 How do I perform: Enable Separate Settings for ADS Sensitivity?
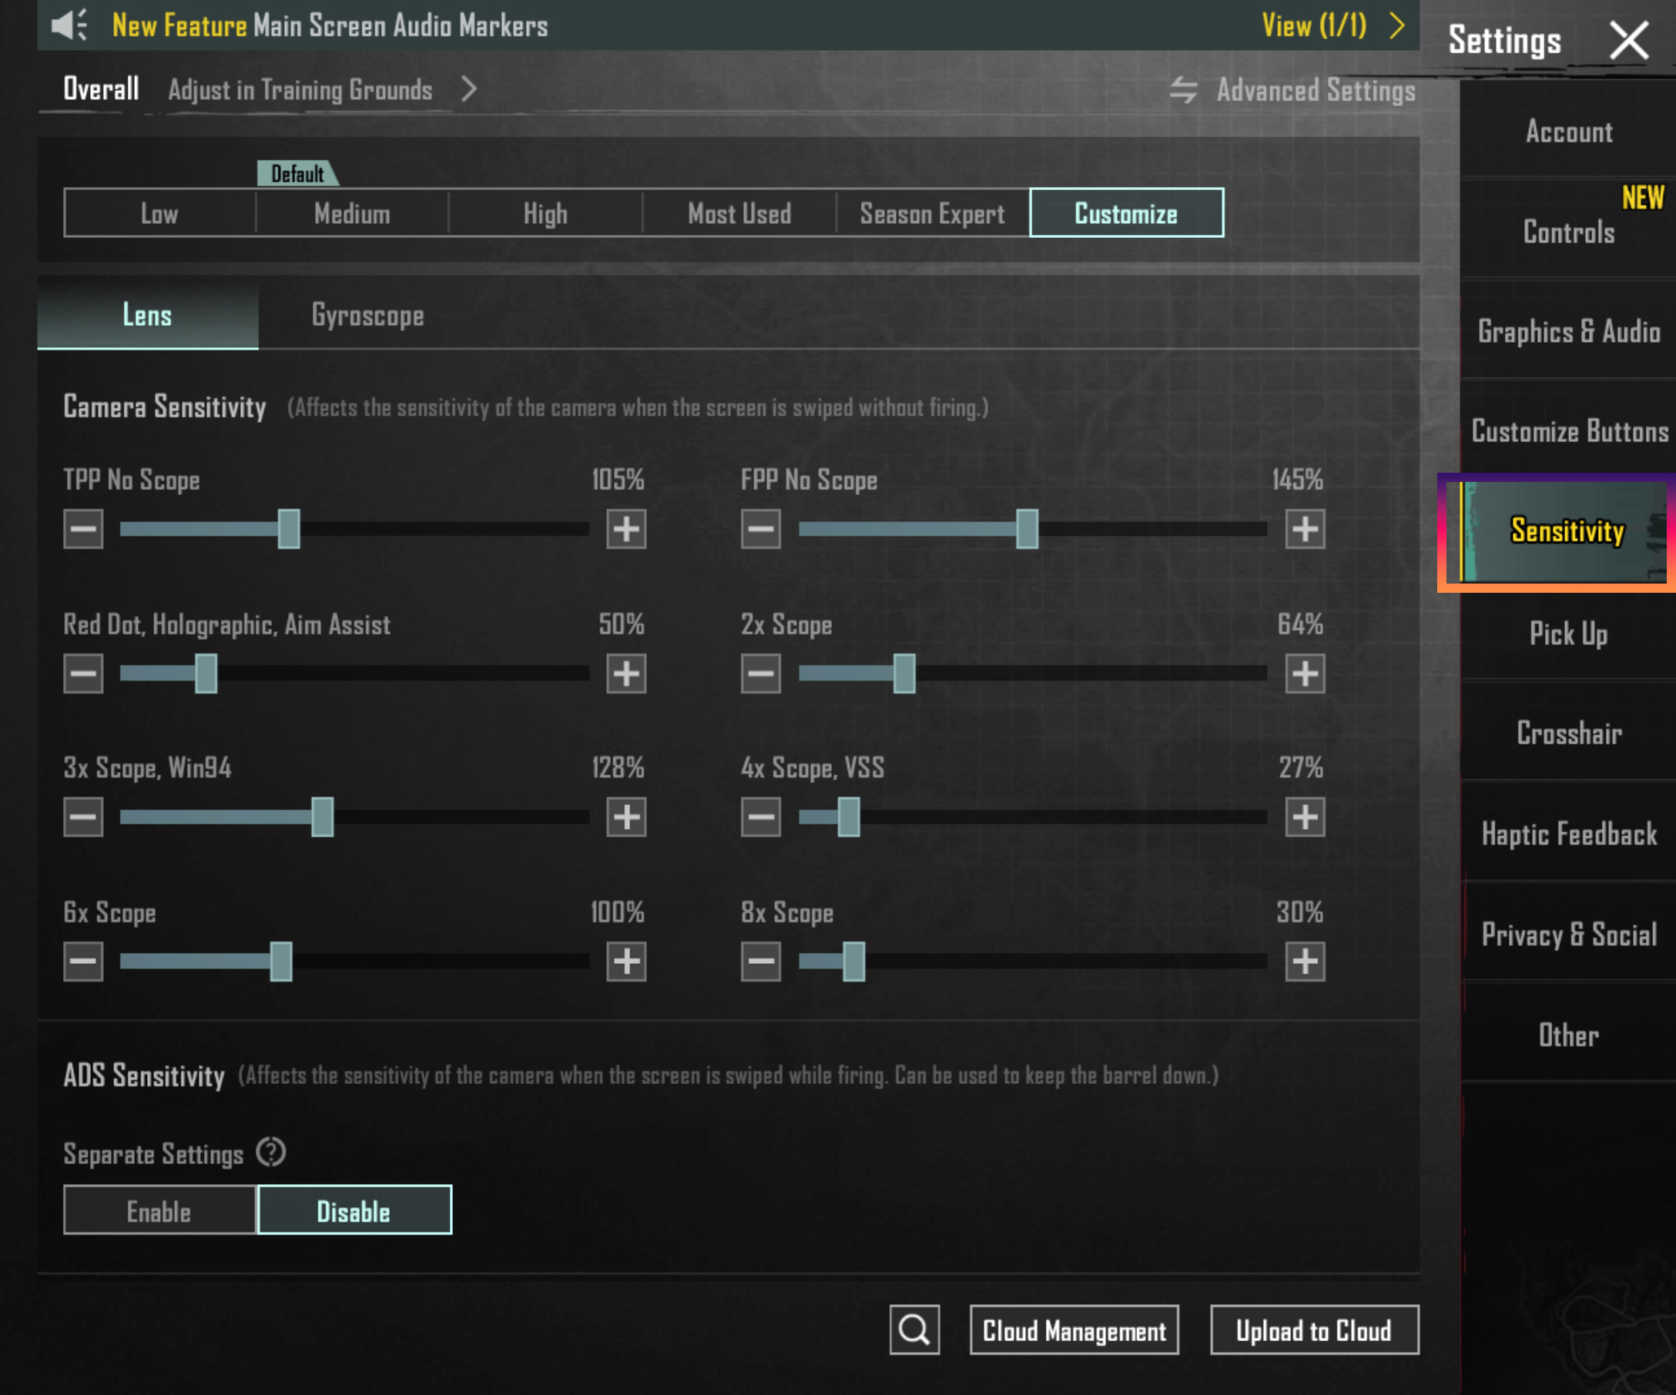click(159, 1211)
